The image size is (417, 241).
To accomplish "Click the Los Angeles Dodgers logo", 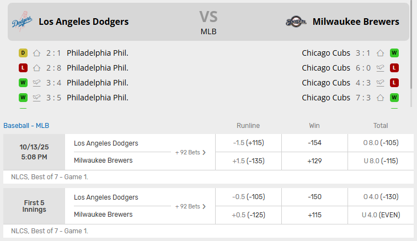I will pyautogui.click(x=23, y=22).
